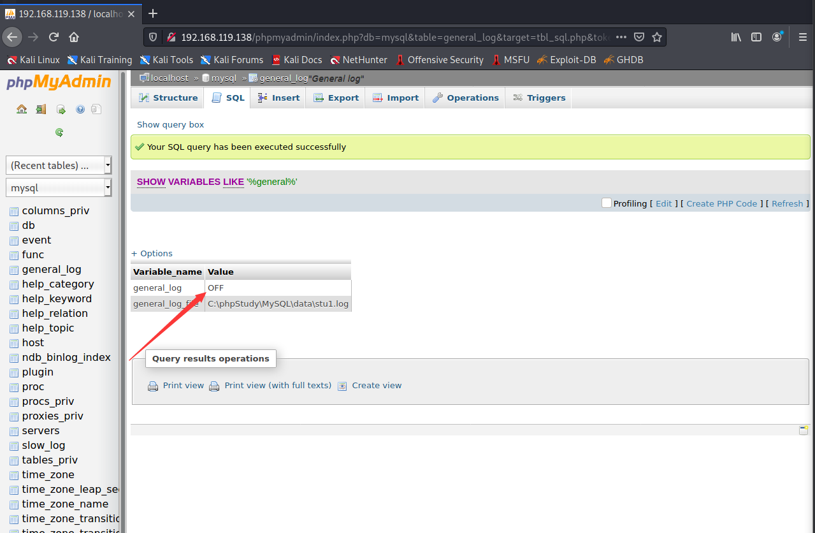This screenshot has height=533, width=815.
Task: Click table icon beside slow_log
Action: [14, 446]
